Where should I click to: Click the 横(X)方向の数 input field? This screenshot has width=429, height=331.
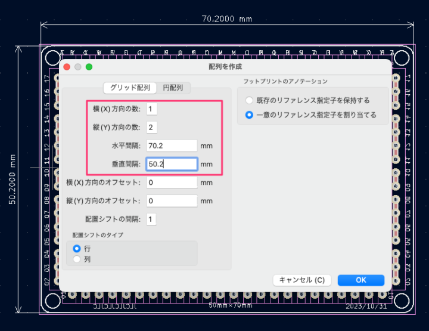(x=152, y=109)
